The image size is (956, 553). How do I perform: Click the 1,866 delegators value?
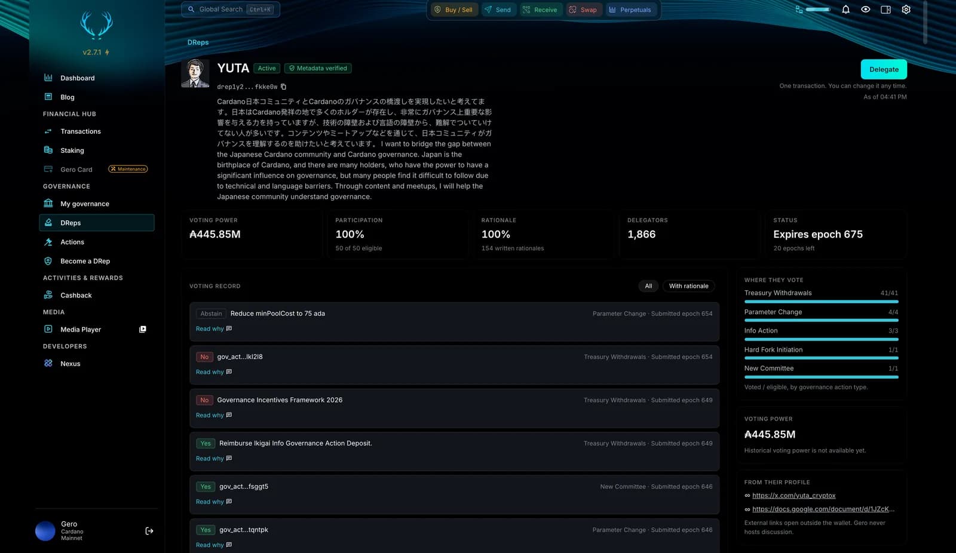click(642, 235)
